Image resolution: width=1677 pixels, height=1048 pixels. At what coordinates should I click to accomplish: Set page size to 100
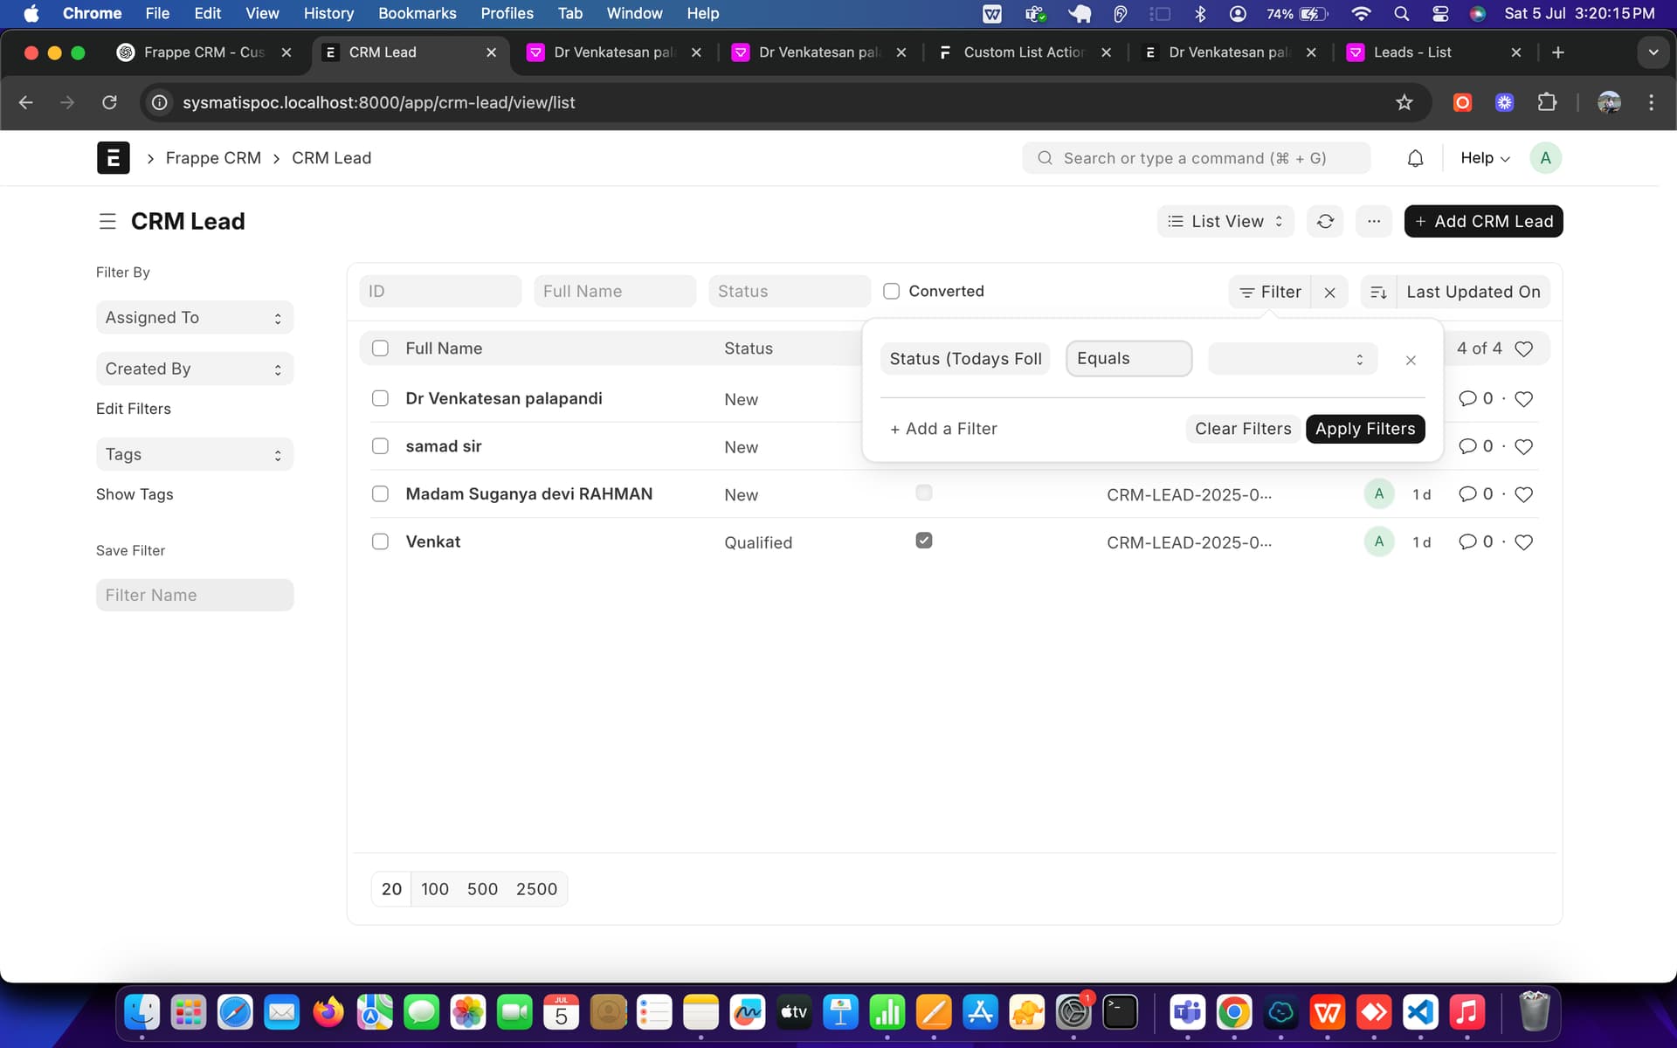coord(435,889)
